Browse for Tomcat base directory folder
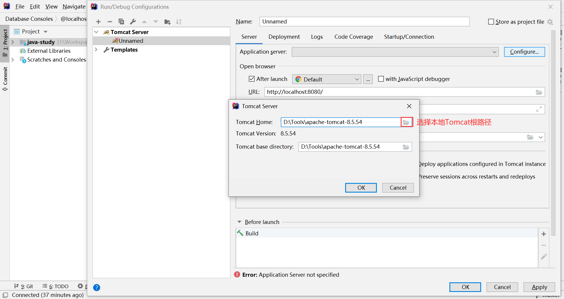564x299 pixels. click(406, 147)
